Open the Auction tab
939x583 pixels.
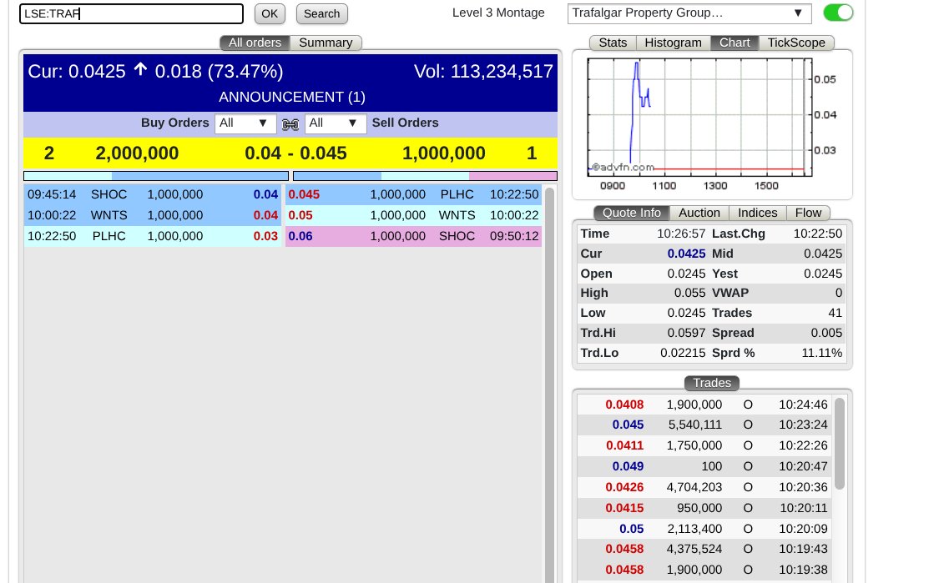click(699, 213)
